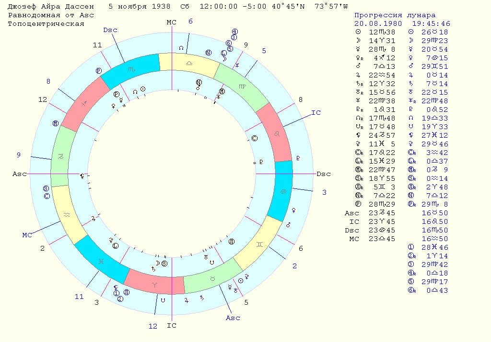The width and height of the screenshot is (491, 342).
Task: Select the natal Jupiter glyph in the inner ring
Action: click(x=94, y=219)
